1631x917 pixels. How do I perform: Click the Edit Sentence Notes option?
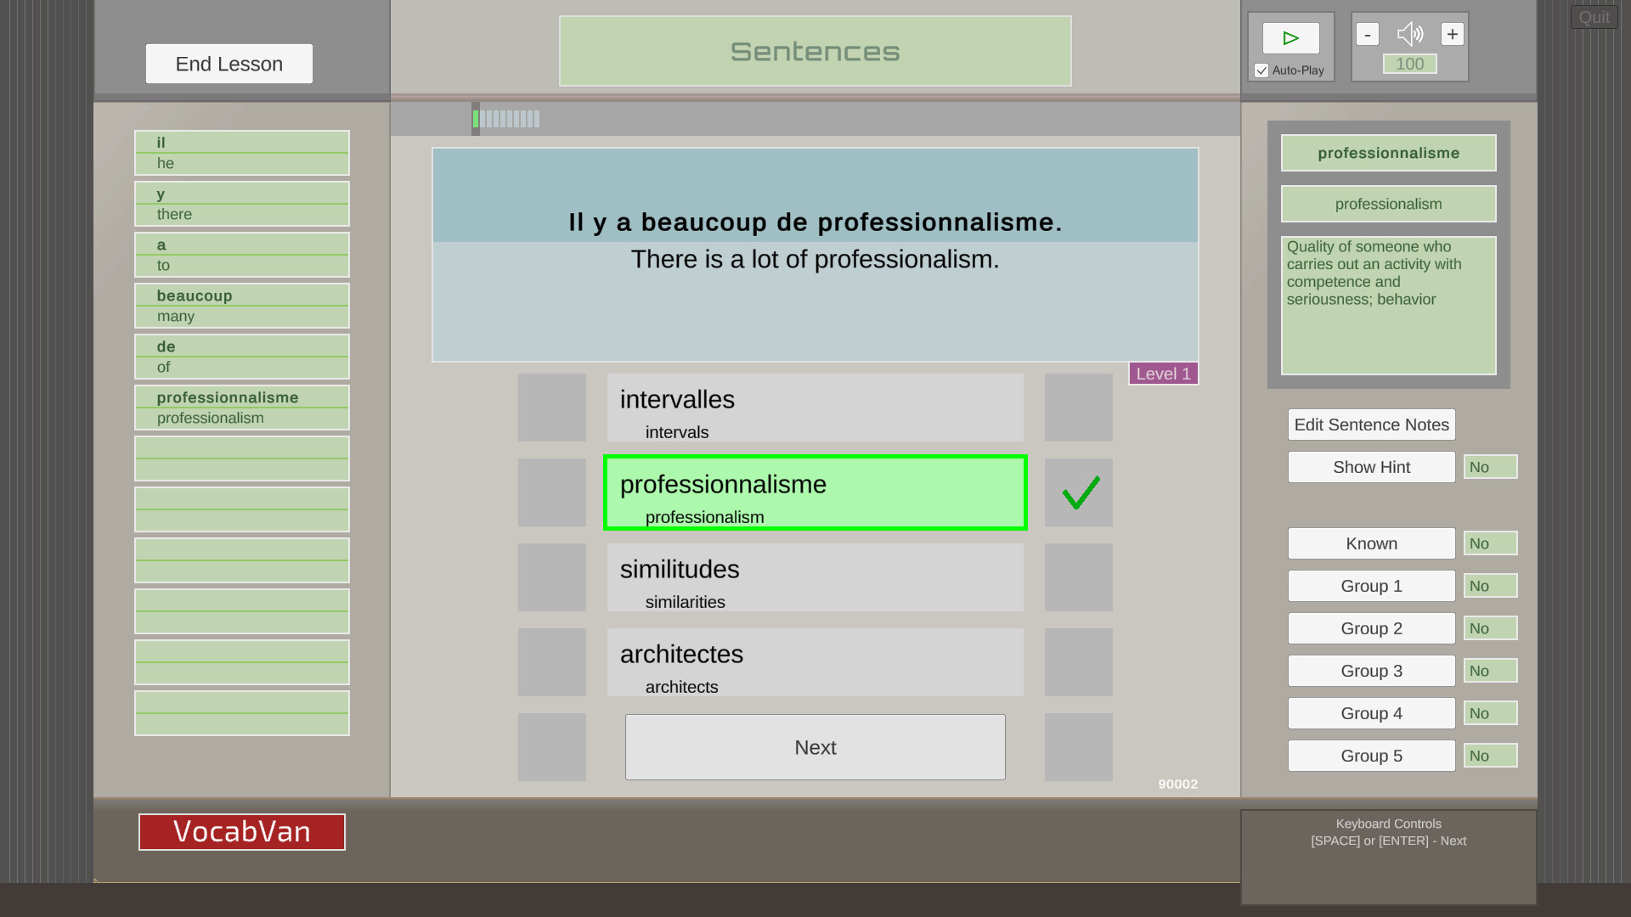click(x=1371, y=425)
